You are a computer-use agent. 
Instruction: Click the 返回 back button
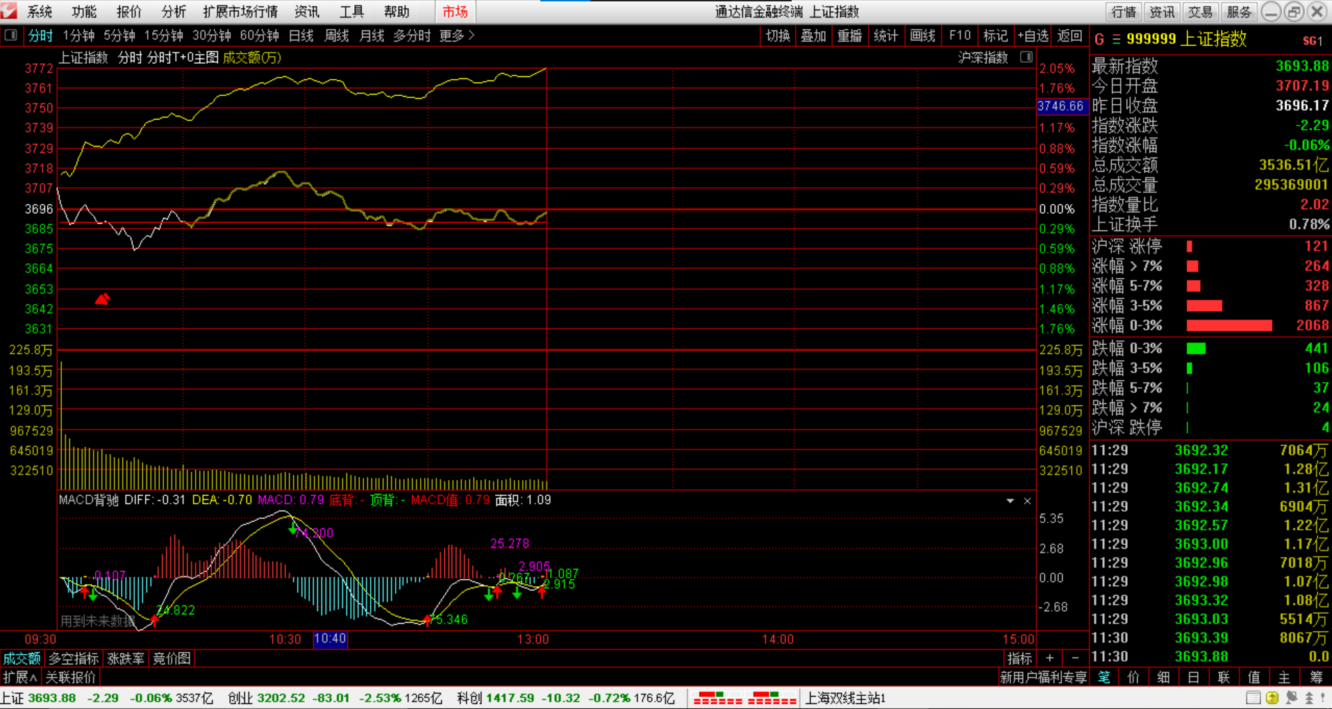pyautogui.click(x=1070, y=35)
